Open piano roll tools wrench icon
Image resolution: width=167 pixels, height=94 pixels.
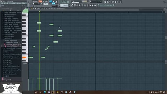click(x=25, y=8)
